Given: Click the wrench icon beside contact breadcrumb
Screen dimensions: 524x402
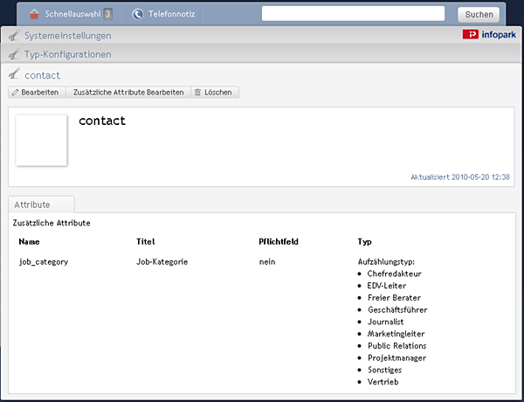Looking at the screenshot, I should (14, 73).
